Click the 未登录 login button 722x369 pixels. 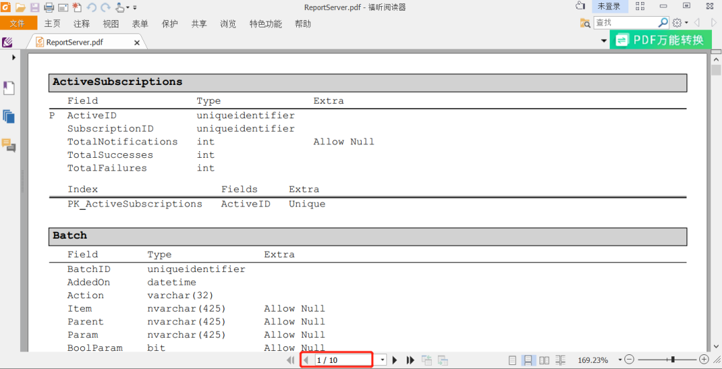tap(610, 7)
